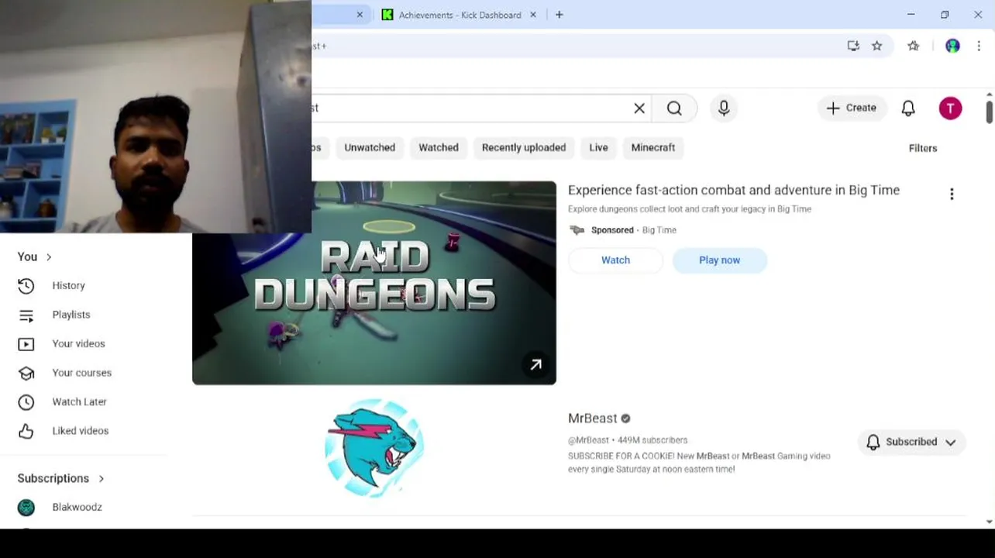Clear the YouTube search box text

click(x=639, y=108)
